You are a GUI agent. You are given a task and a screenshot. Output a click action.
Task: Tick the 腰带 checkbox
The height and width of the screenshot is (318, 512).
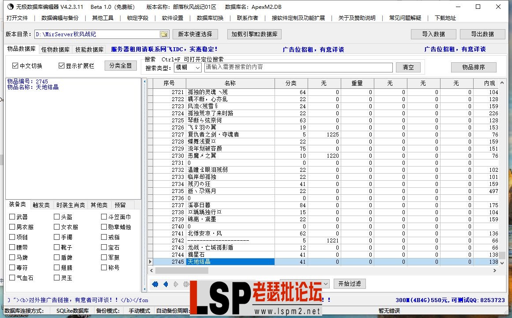click(x=12, y=247)
